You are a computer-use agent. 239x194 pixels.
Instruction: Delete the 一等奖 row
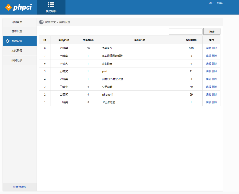point(215,102)
